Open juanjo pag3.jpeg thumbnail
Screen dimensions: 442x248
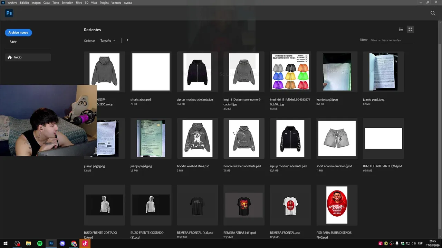[x=337, y=72]
